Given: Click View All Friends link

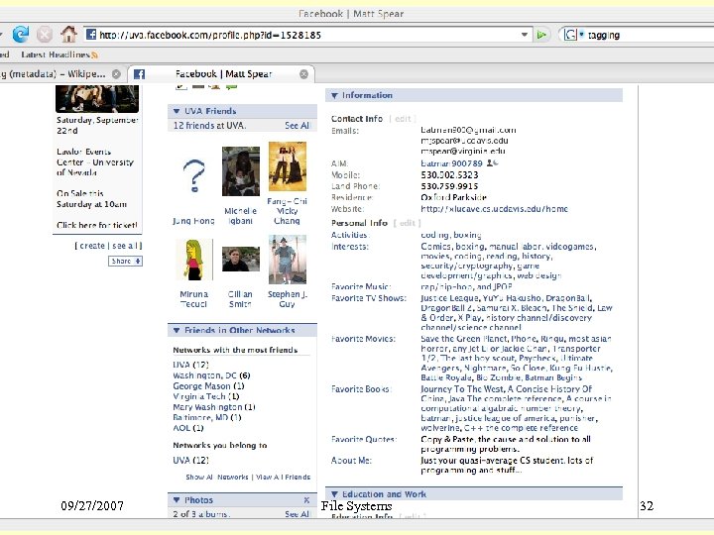Looking at the screenshot, I should point(283,477).
